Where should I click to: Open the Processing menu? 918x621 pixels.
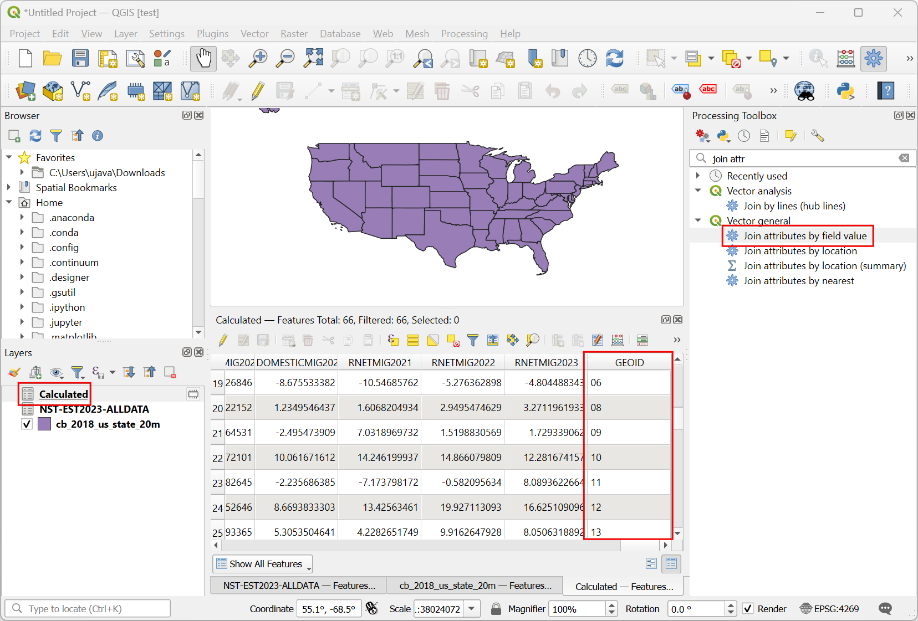[x=464, y=34]
